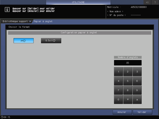Click the clock icon in status bar

point(2,117)
